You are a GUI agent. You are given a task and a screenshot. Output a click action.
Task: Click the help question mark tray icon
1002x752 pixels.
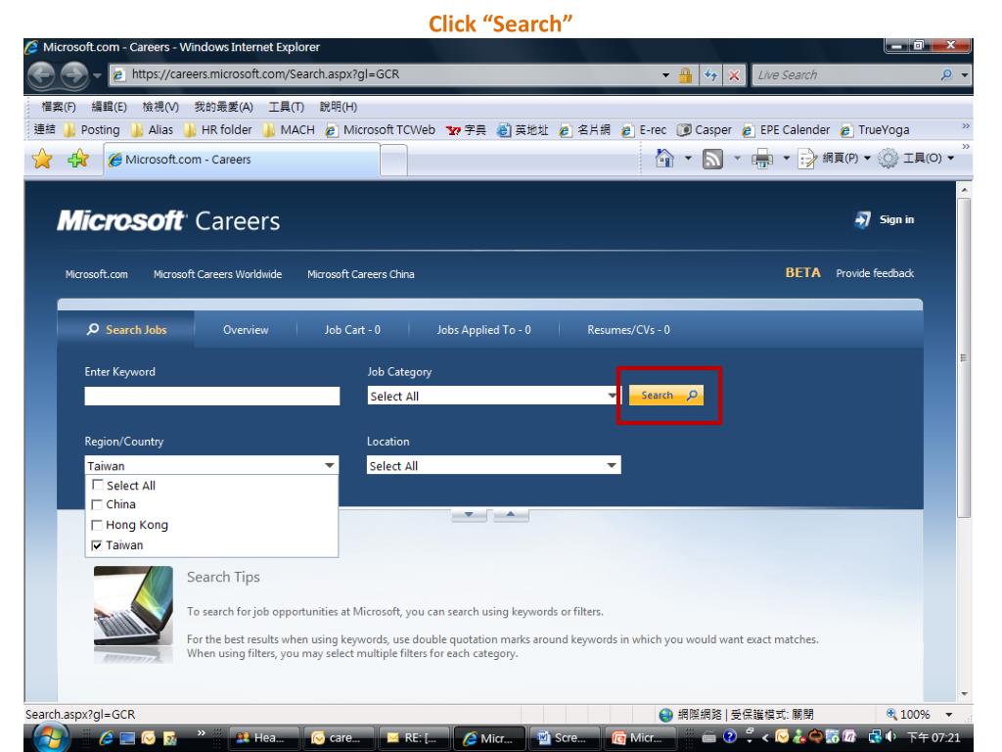coord(730,736)
